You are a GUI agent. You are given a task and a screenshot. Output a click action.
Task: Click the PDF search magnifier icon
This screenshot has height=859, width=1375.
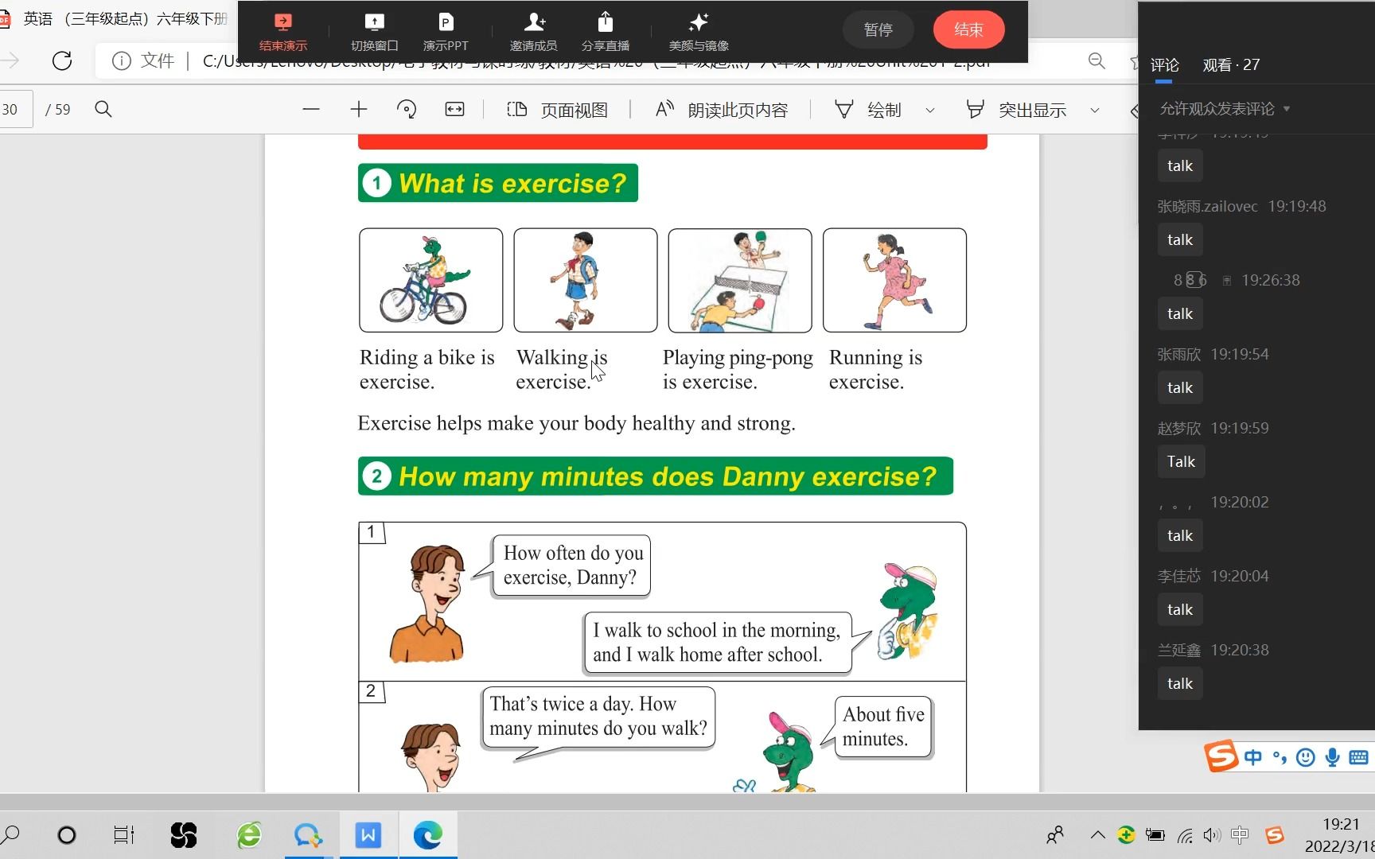pos(103,109)
